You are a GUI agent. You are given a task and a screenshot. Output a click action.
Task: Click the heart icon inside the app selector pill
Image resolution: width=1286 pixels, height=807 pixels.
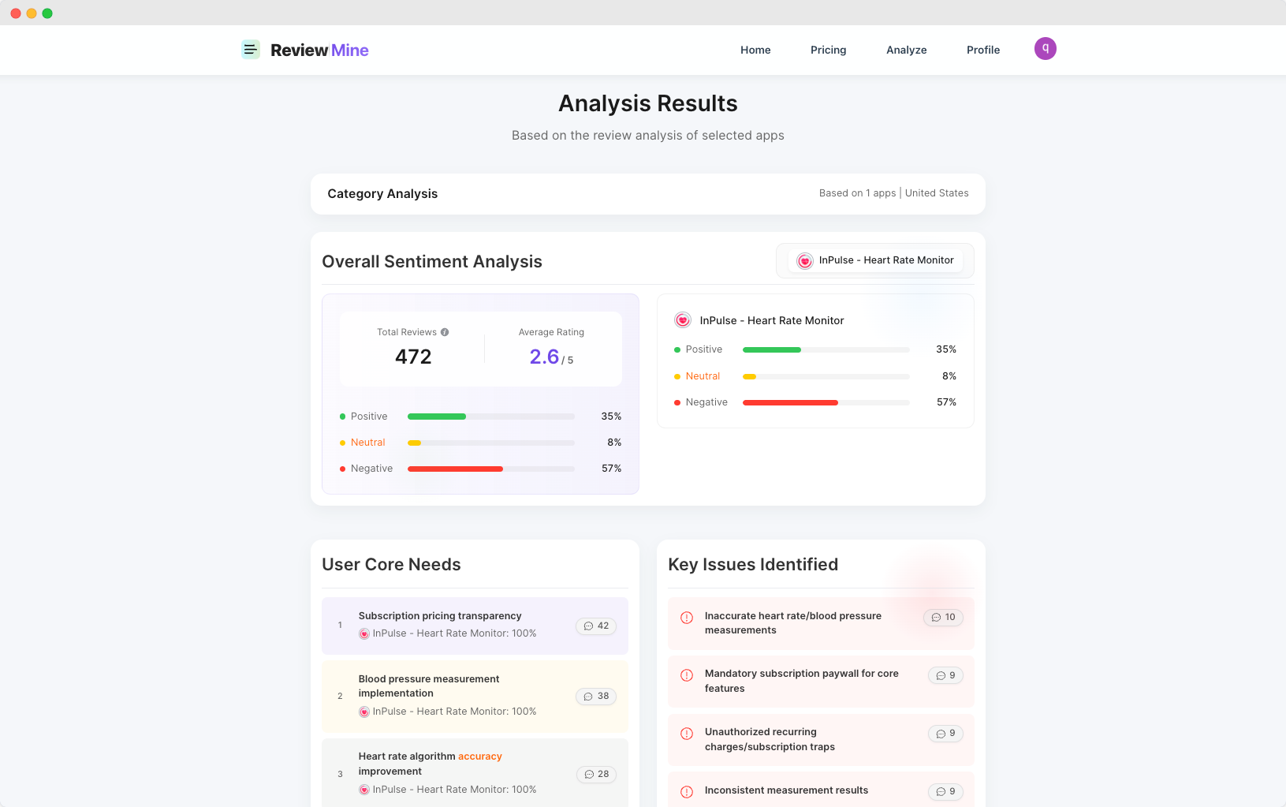click(804, 260)
